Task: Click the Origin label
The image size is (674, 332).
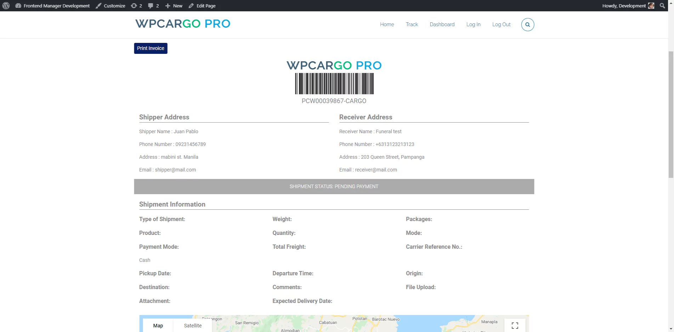Action: click(x=414, y=273)
